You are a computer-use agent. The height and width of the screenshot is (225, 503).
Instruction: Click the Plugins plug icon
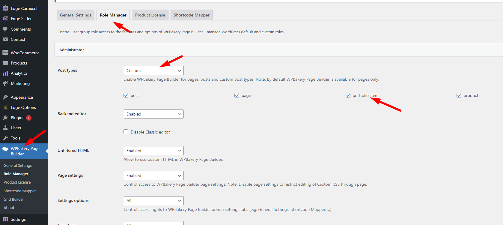(5, 118)
